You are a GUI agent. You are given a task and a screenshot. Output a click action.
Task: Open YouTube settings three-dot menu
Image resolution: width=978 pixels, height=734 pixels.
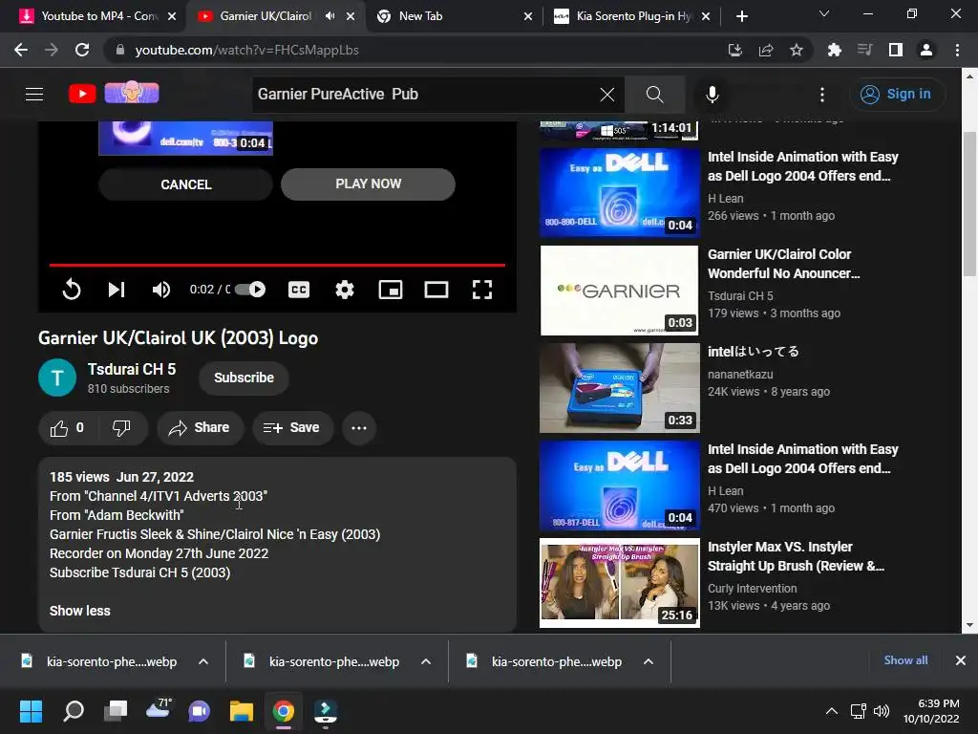point(822,95)
